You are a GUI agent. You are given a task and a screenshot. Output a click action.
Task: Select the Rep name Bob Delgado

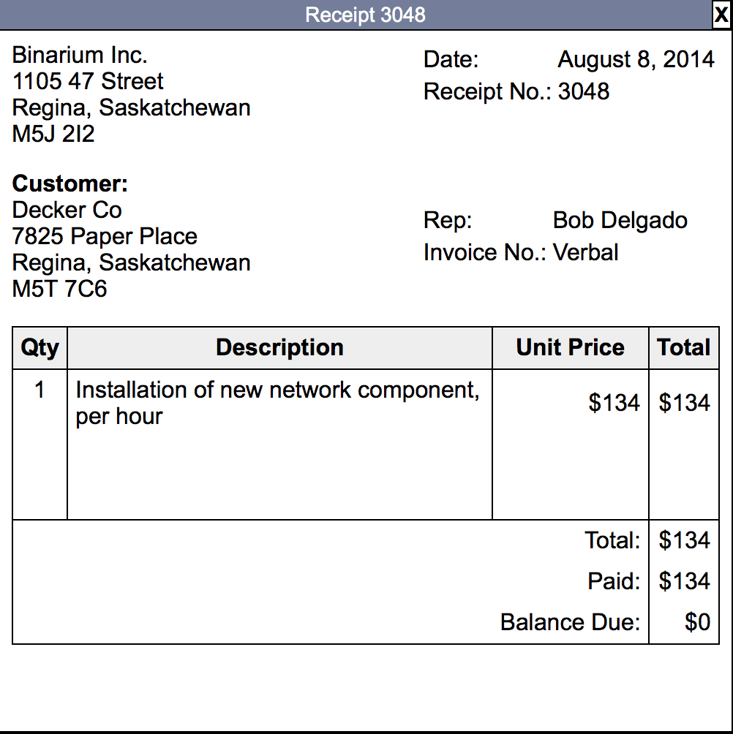620,220
